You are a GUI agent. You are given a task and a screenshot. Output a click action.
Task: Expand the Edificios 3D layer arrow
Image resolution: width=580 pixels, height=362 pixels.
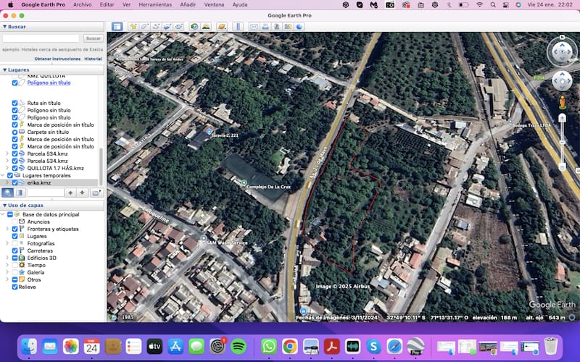point(7,258)
